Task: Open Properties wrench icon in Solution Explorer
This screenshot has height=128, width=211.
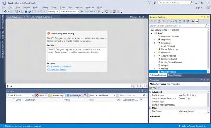Action: (x=193, y=21)
